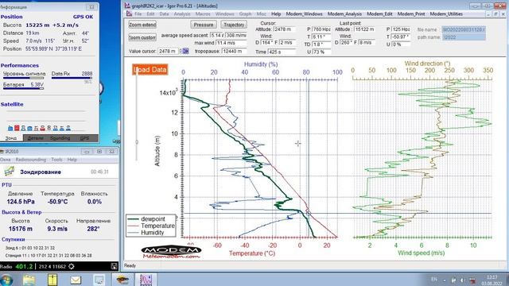Open the Igor Pro graph icon on taskbar

146,280
